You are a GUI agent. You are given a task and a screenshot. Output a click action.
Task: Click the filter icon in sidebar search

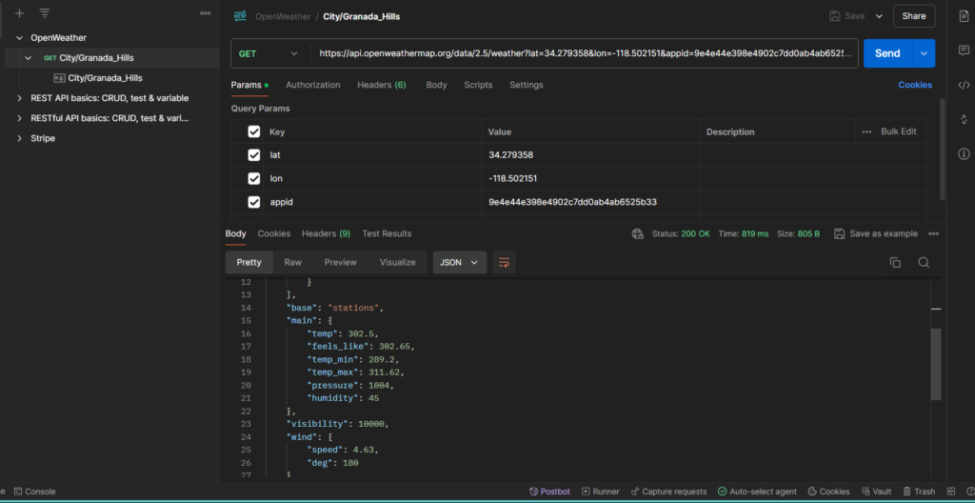pyautogui.click(x=44, y=13)
